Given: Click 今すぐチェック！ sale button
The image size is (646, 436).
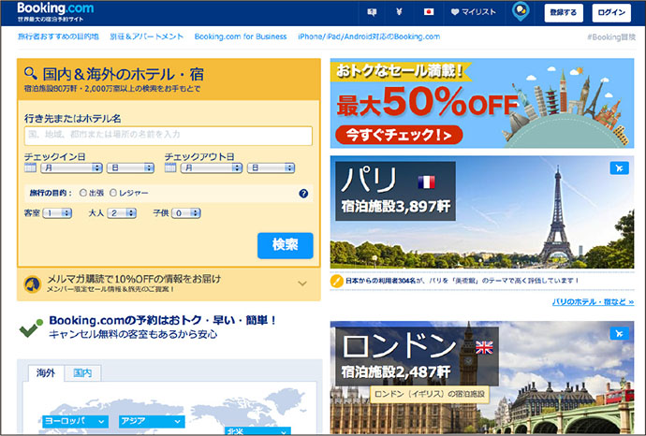Looking at the screenshot, I should point(399,135).
